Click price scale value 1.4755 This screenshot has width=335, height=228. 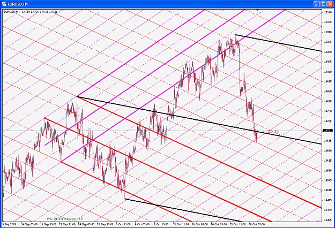[327, 121]
